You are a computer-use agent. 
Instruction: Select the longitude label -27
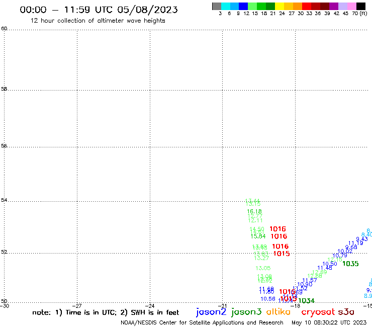coord(77,306)
